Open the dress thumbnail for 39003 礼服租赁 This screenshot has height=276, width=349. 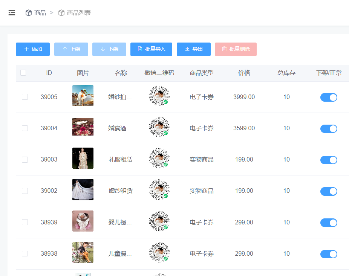point(83,158)
